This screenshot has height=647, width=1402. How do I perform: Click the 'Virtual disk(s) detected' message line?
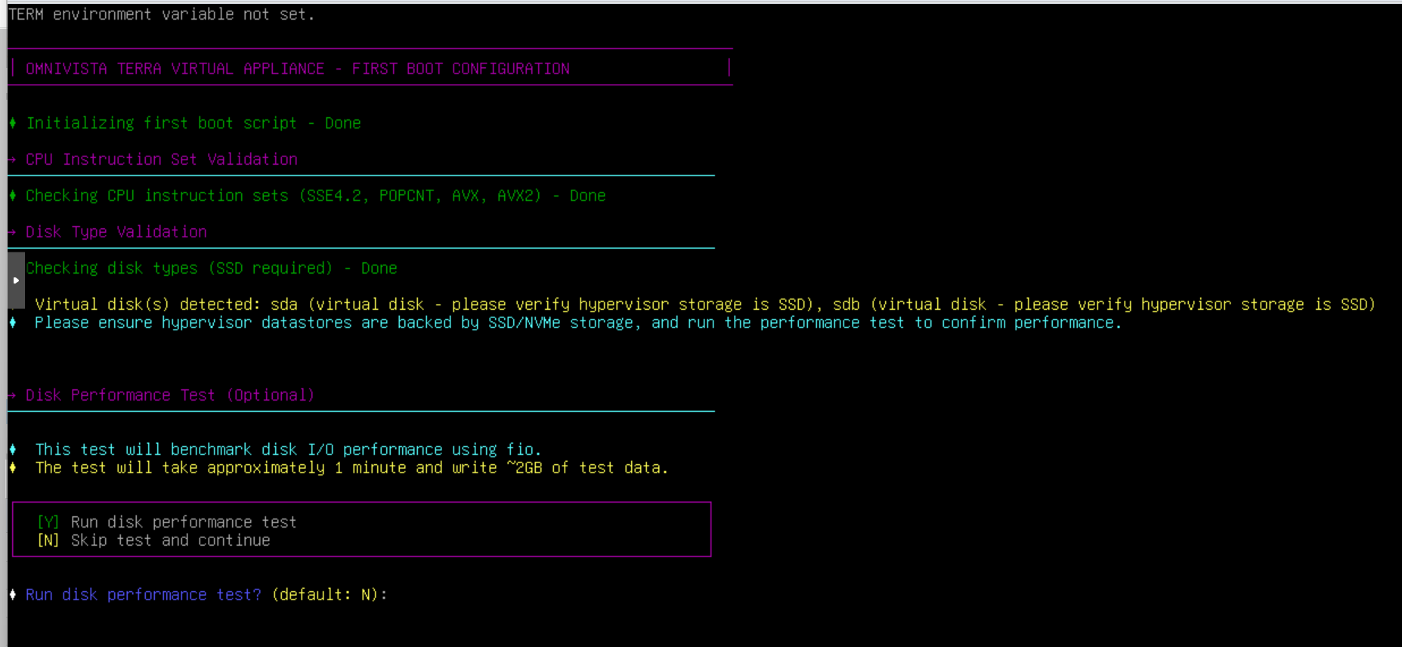pos(705,305)
